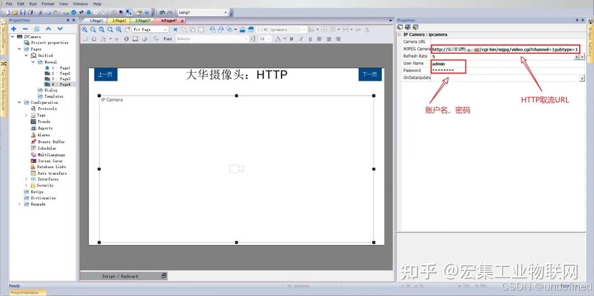Click the down arrow icon in ProjectView
The width and height of the screenshot is (594, 296).
click(60, 29)
